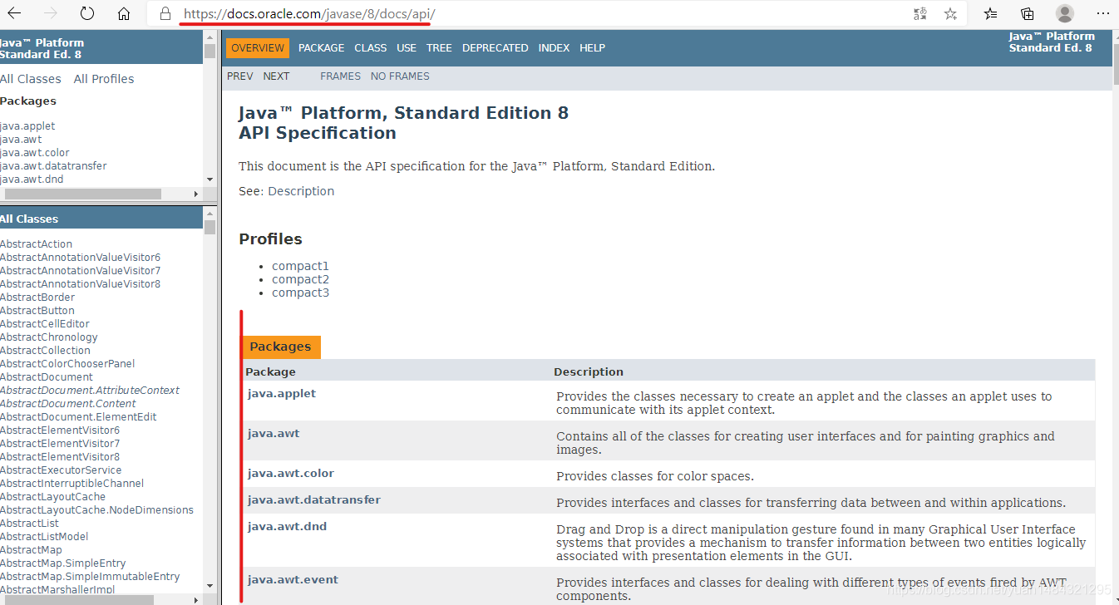1119x605 pixels.
Task: Select the Packages table tab
Action: 281,347
